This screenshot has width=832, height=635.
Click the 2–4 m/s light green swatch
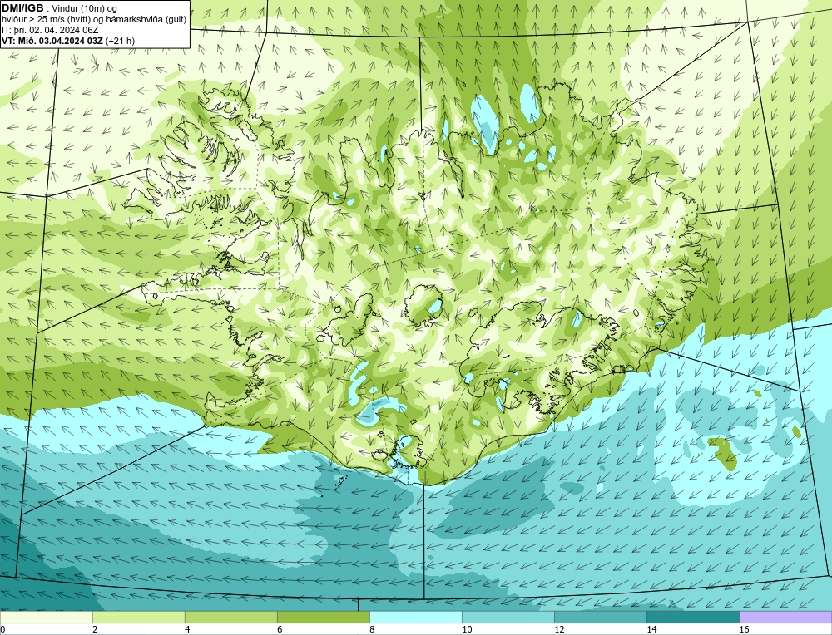click(x=138, y=617)
